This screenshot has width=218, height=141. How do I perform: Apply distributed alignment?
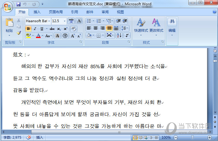(x=116, y=28)
